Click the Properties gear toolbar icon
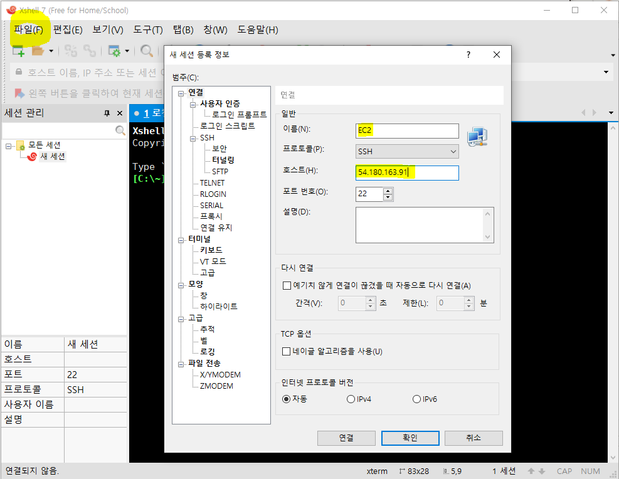The height and width of the screenshot is (479, 619). pyautogui.click(x=115, y=51)
